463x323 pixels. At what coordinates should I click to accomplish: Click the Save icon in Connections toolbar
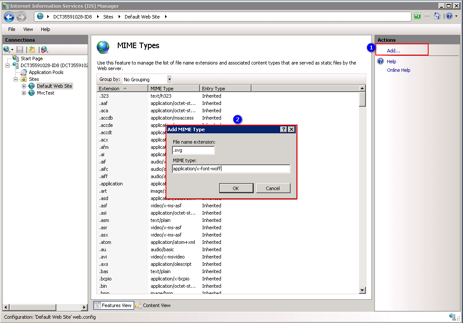[19, 49]
